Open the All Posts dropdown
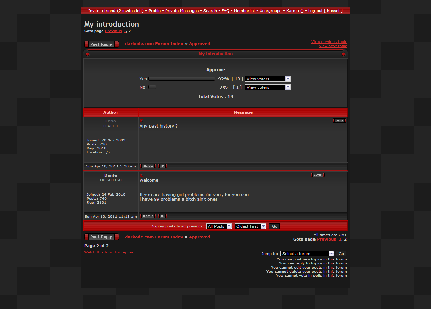The height and width of the screenshot is (309, 431). click(x=219, y=226)
